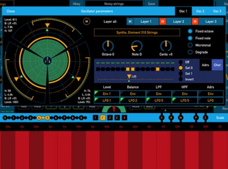The width and height of the screenshot is (228, 169).
Task: Close the Oscillator parameters panel
Action: click(10, 11)
